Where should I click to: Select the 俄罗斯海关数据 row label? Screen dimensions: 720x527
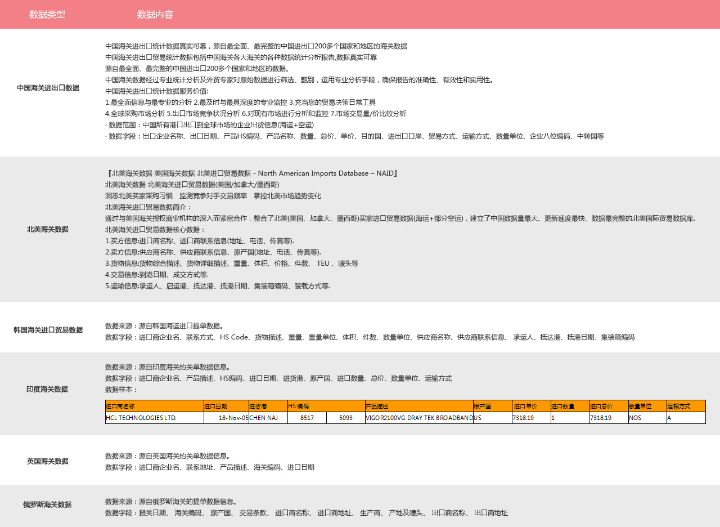point(47,504)
